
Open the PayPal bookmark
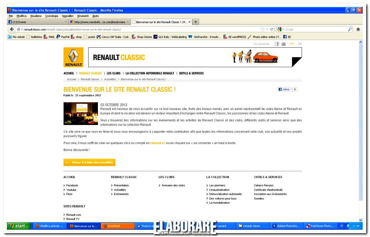(63, 37)
